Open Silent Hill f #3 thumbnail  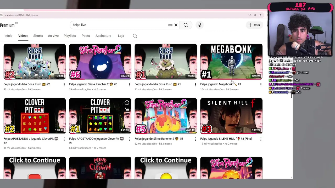(x=231, y=116)
